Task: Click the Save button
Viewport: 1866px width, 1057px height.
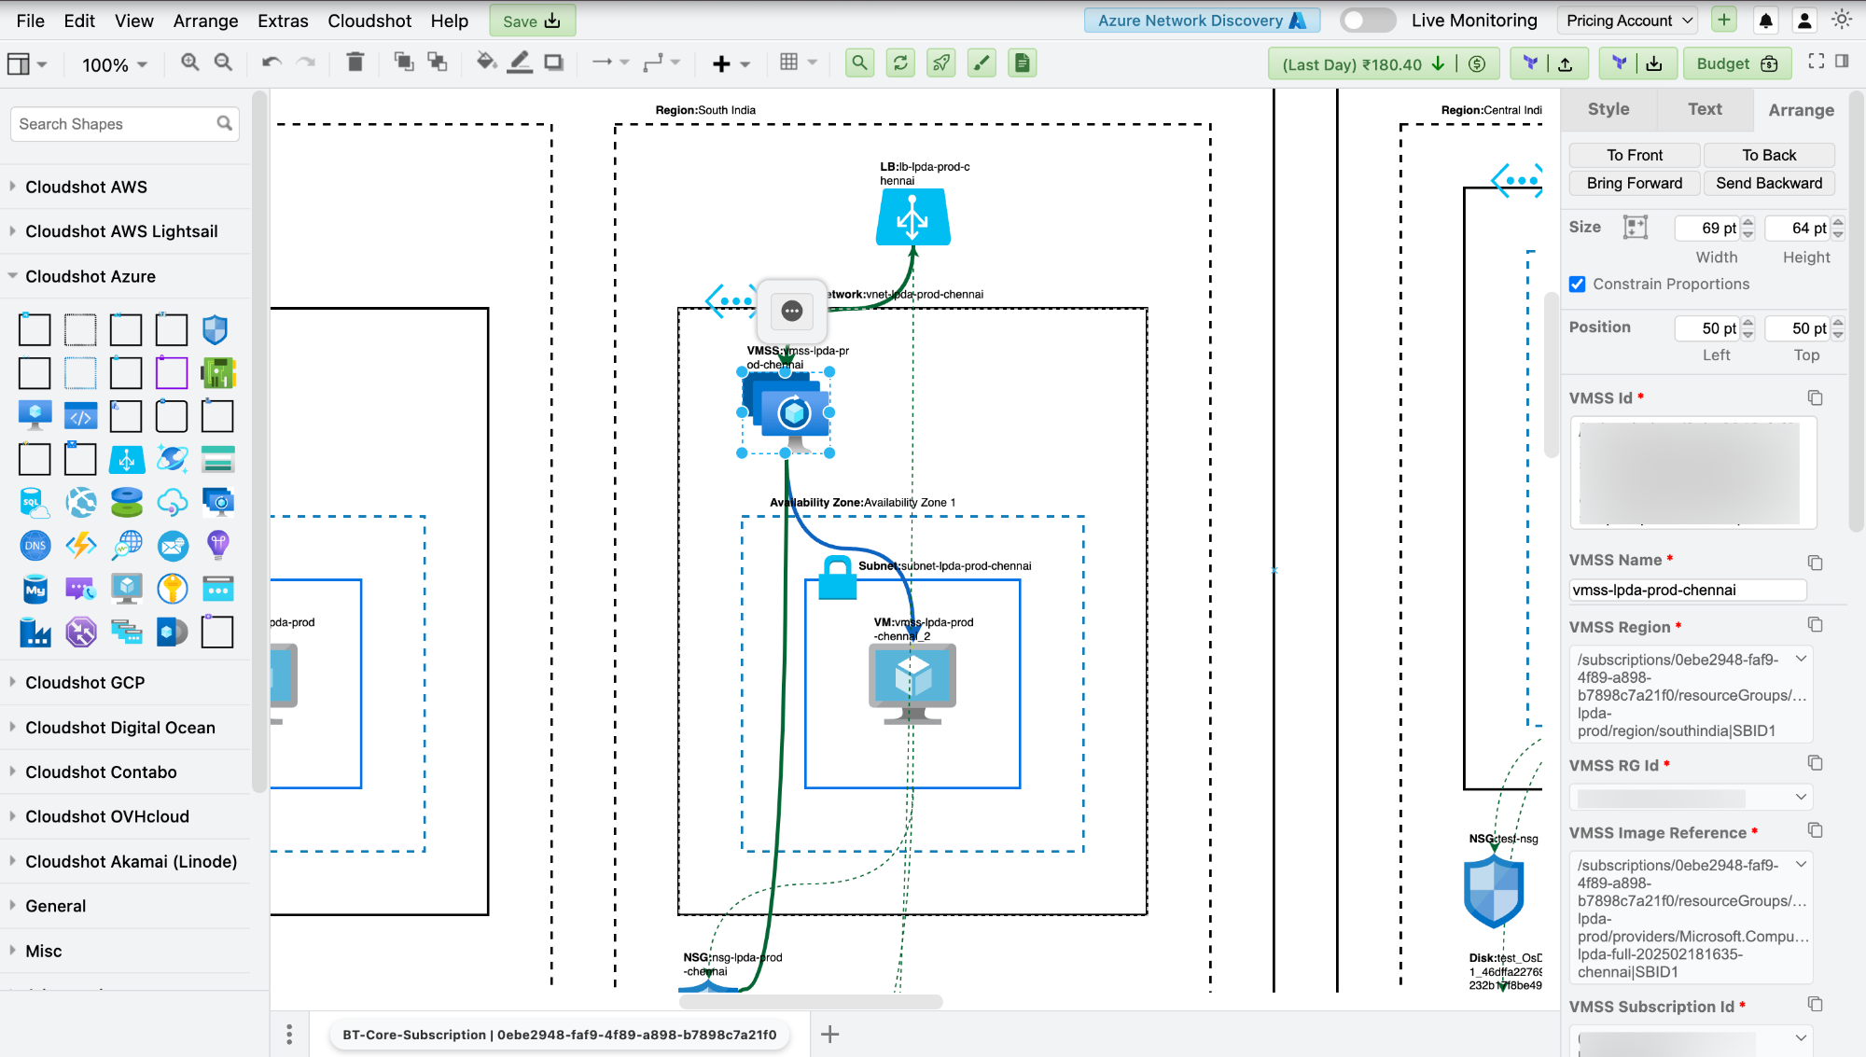Action: click(x=532, y=21)
